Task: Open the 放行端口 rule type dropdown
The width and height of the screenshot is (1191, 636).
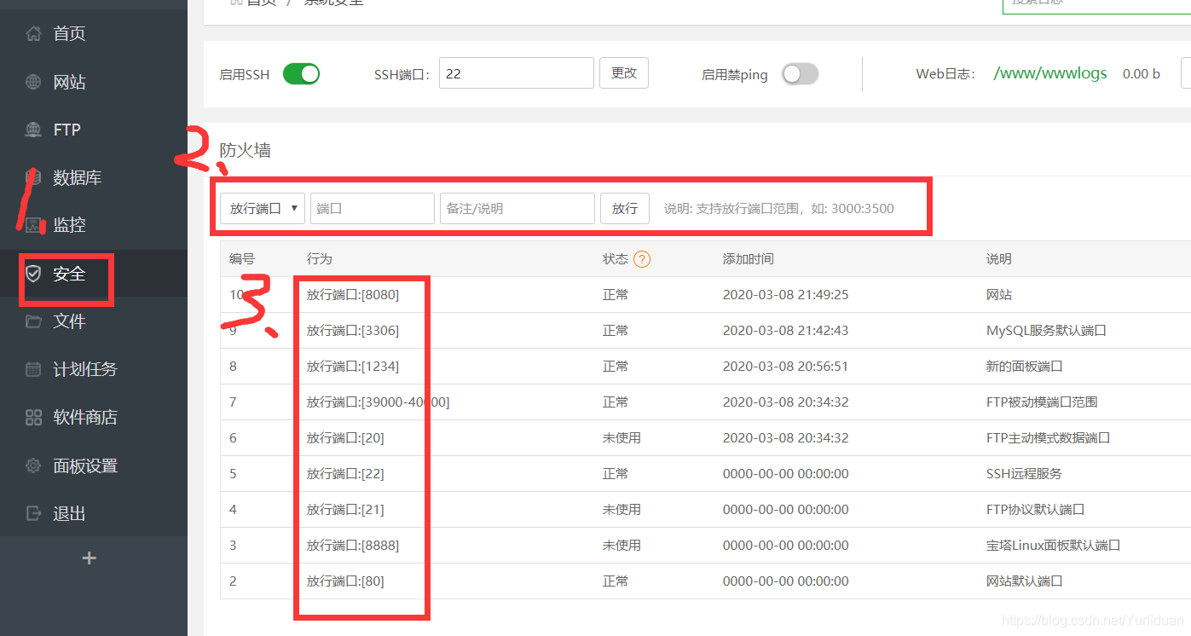Action: pos(263,208)
